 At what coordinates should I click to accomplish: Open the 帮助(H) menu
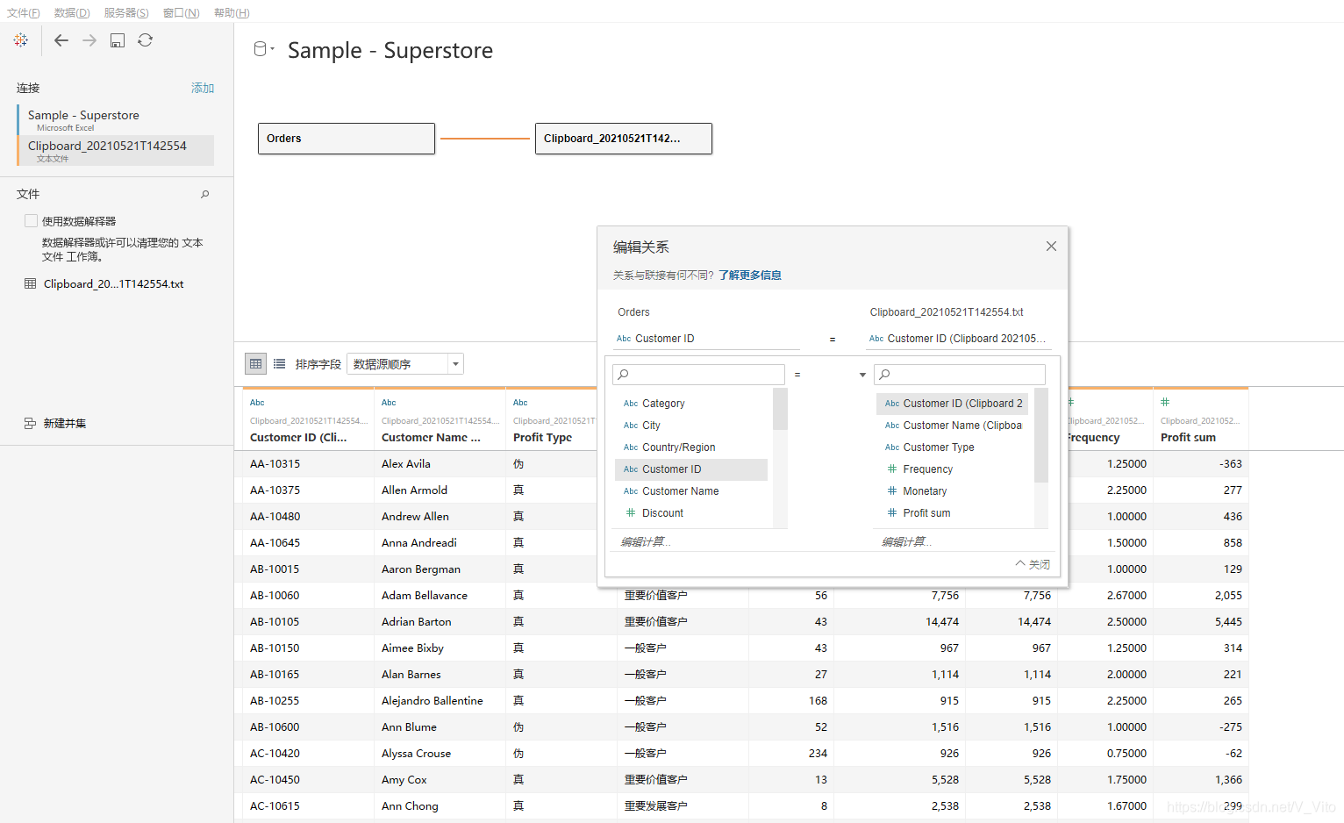(x=232, y=12)
